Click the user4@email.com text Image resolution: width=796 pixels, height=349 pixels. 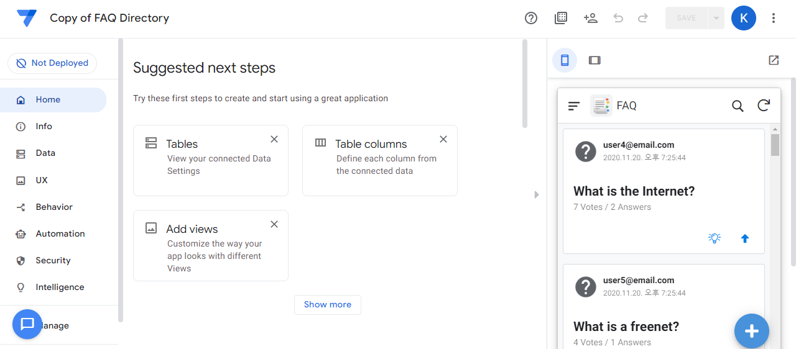[639, 145]
